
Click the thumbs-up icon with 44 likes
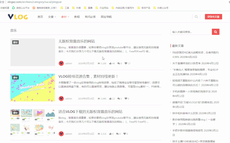click(110, 63)
